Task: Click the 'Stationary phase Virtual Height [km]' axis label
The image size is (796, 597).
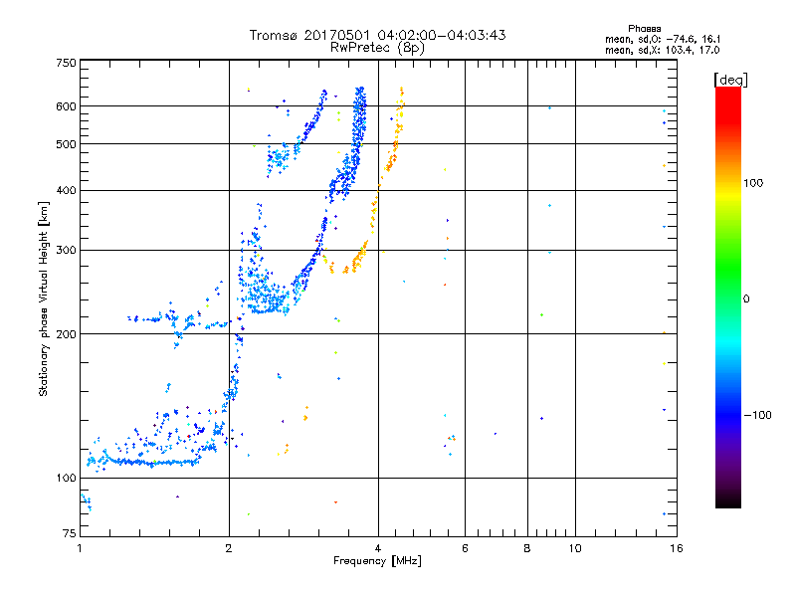Action: [x=43, y=299]
